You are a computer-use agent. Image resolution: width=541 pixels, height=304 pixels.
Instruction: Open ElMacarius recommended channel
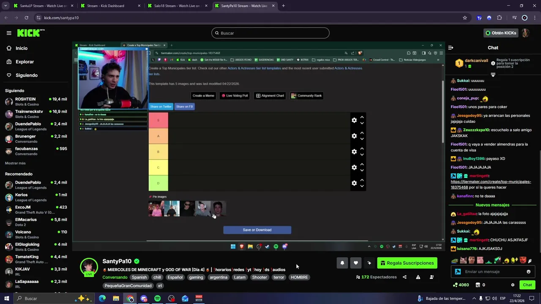tap(36, 222)
